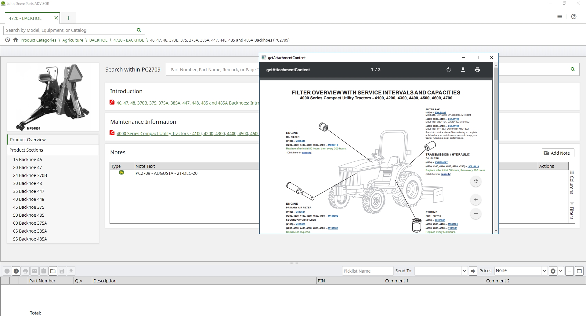
Task: Close the 4720 - BACKHOE tab
Action: point(56,18)
